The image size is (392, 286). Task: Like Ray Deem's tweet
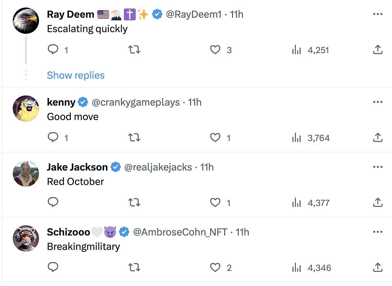[x=215, y=50]
